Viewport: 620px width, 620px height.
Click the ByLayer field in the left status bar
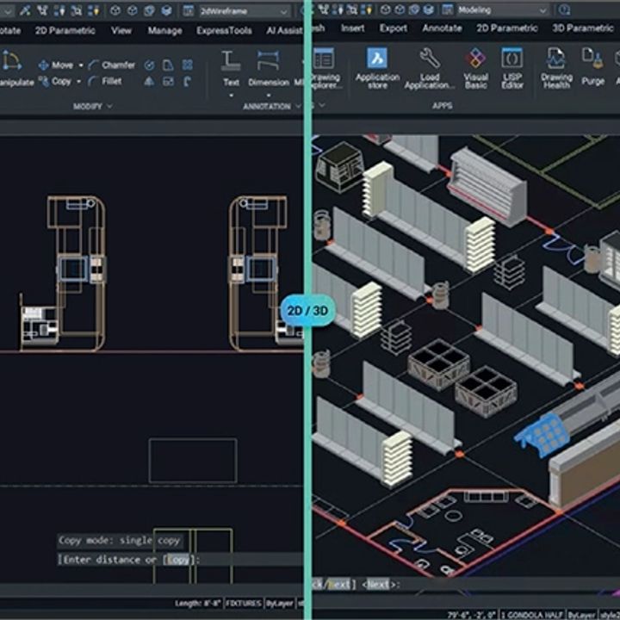[279, 604]
